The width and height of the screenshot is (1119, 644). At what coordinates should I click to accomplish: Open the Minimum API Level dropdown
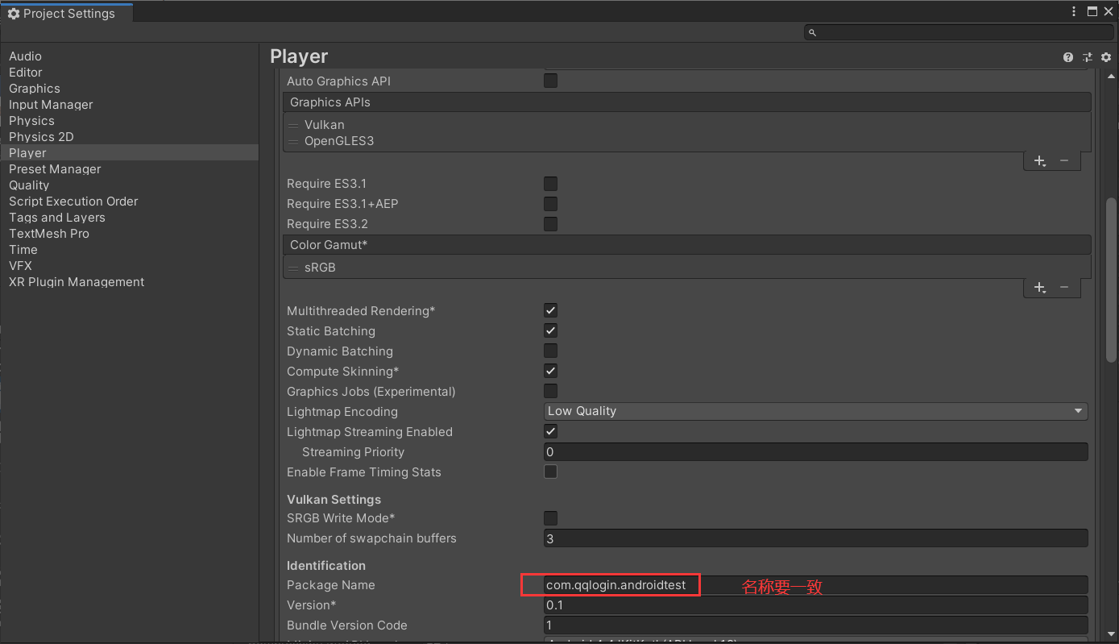[815, 641]
